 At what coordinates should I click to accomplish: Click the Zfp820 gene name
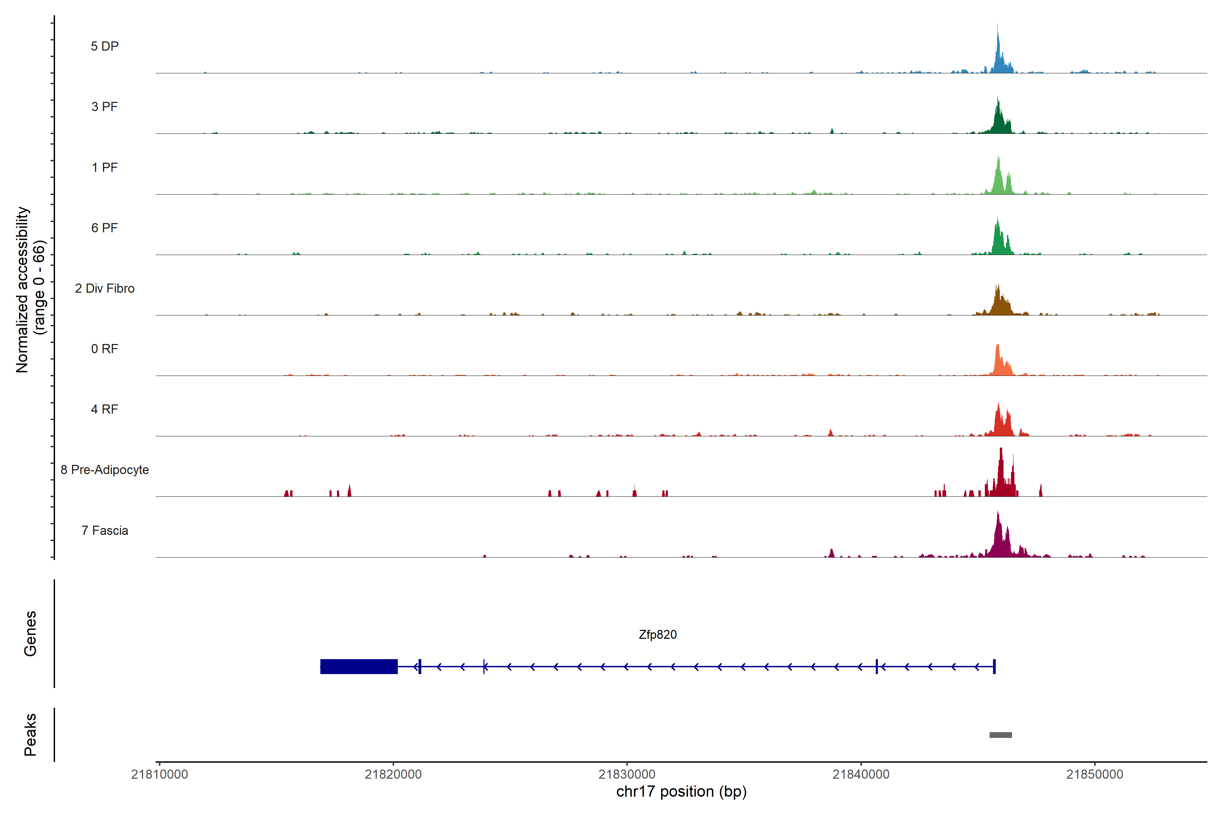click(x=657, y=635)
